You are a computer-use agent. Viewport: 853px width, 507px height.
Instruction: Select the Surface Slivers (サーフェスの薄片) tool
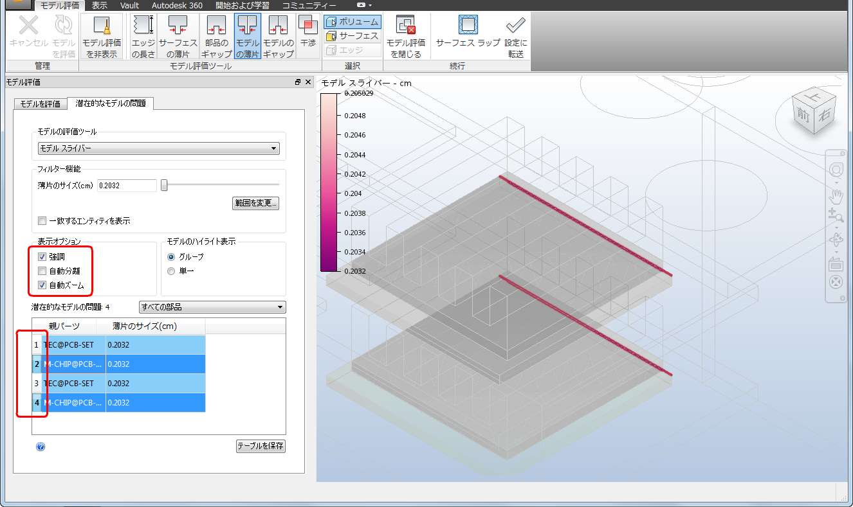click(178, 37)
